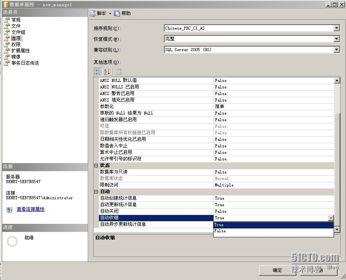Click the 确定 button
This screenshot has width=346, height=280.
(x=277, y=270)
